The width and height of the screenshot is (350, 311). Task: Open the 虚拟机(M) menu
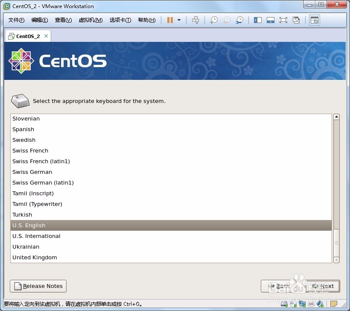tap(90, 20)
